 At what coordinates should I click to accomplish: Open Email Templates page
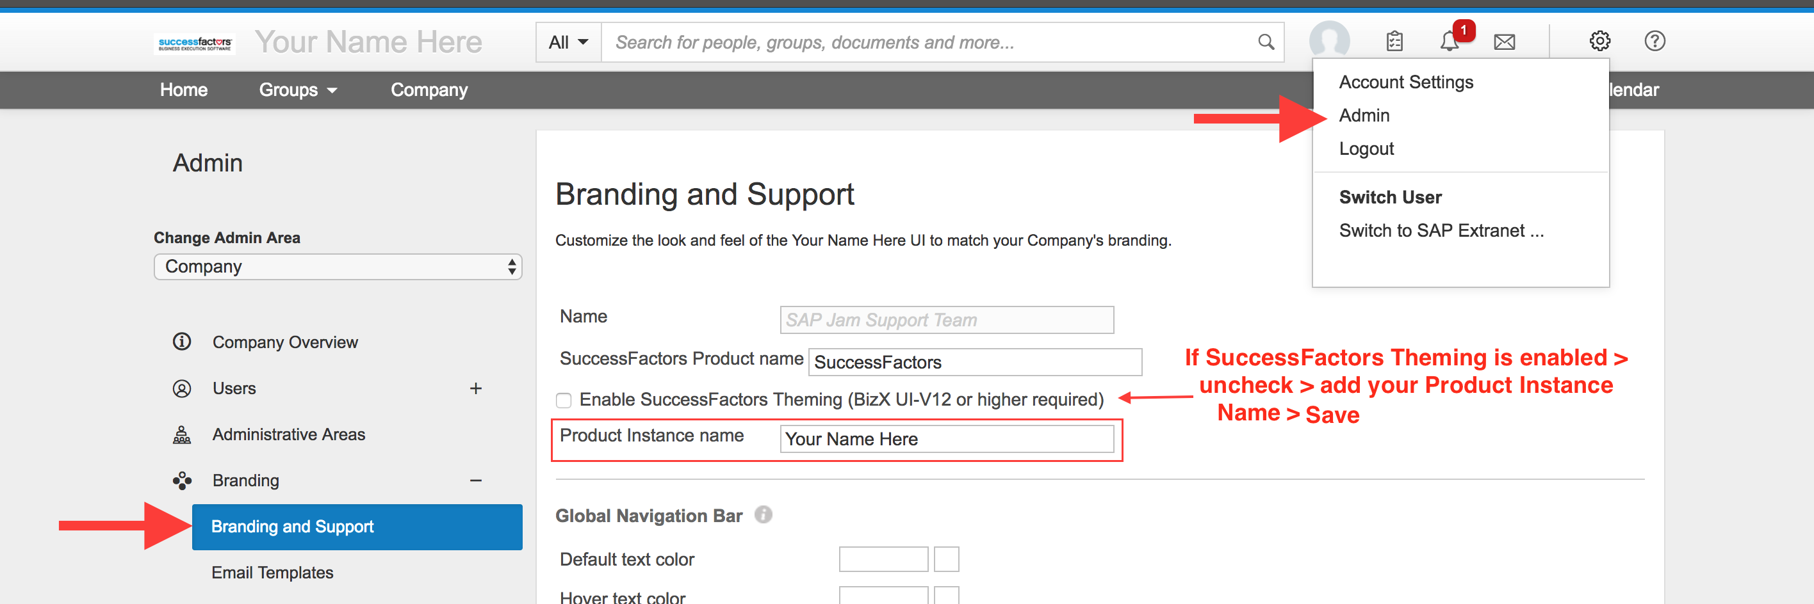coord(272,573)
